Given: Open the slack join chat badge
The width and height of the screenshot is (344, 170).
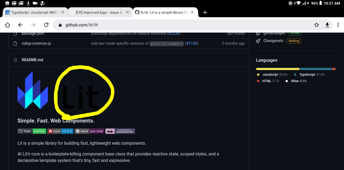Looking at the screenshot, I should pyautogui.click(x=89, y=131).
